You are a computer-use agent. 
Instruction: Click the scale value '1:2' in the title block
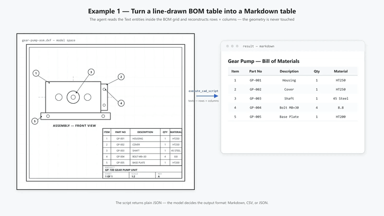[133, 176]
